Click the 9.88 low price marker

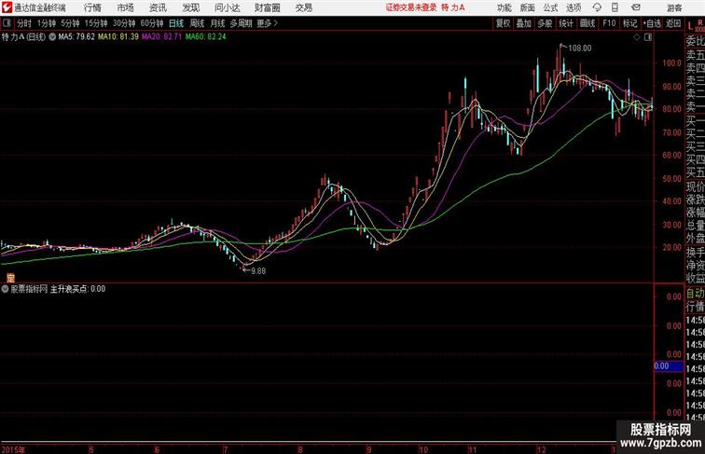coord(258,271)
